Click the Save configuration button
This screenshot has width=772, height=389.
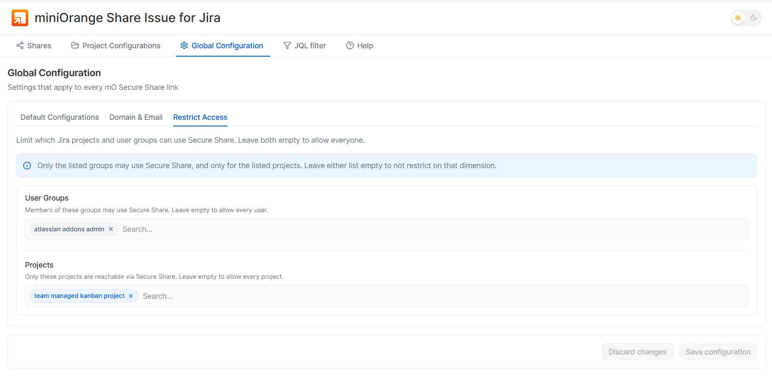718,352
